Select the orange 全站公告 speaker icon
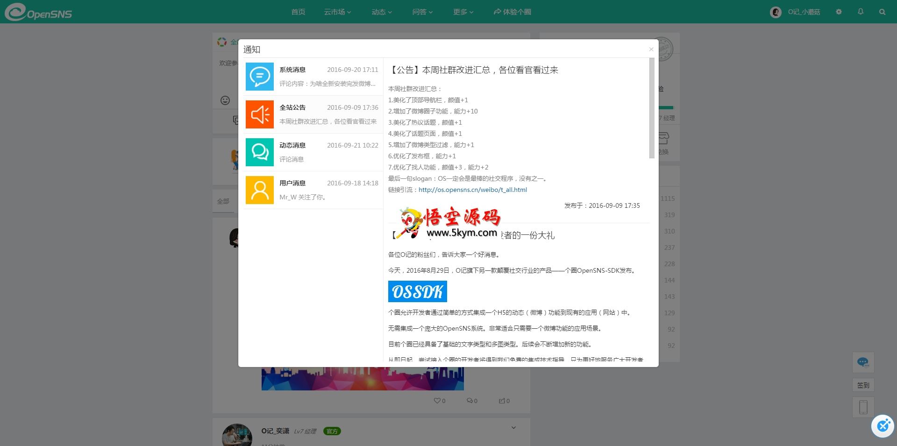Image resolution: width=897 pixels, height=446 pixels. (260, 114)
